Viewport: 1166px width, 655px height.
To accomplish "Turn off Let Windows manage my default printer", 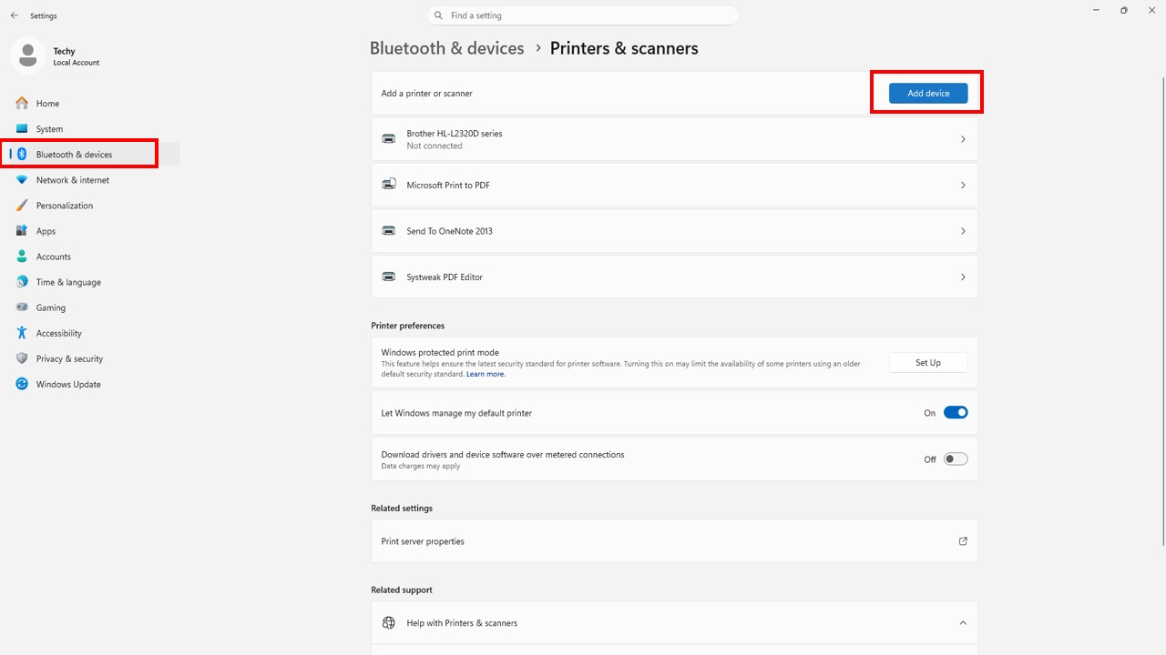I will [x=955, y=413].
